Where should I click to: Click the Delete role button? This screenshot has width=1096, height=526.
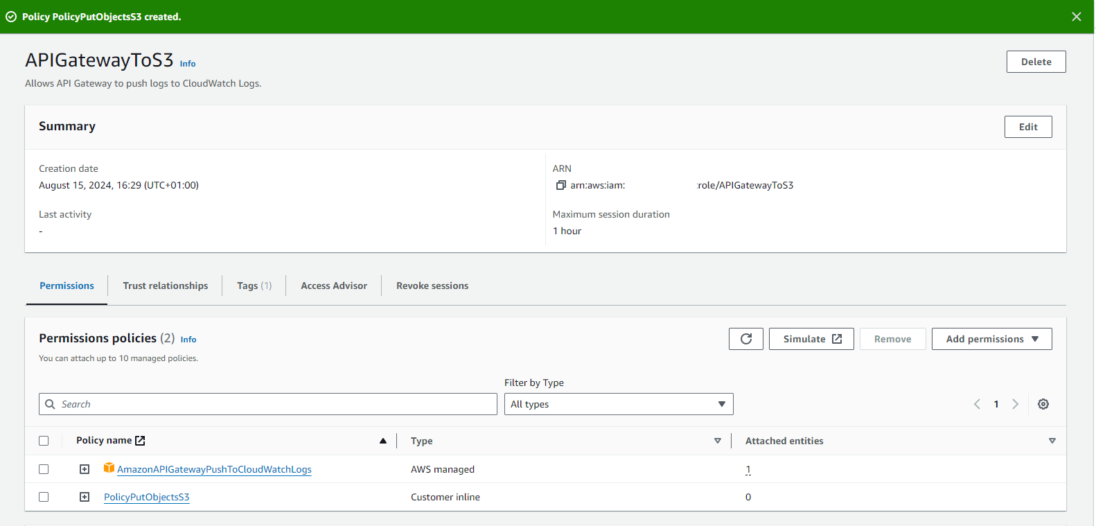coord(1036,62)
